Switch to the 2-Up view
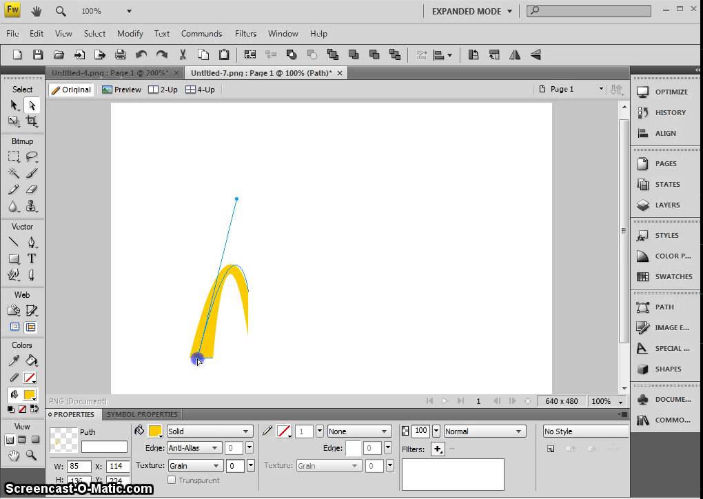Viewport: 703px width, 499px height. coord(163,90)
